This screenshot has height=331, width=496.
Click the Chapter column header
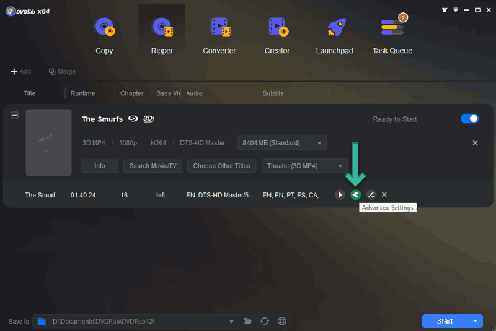131,93
